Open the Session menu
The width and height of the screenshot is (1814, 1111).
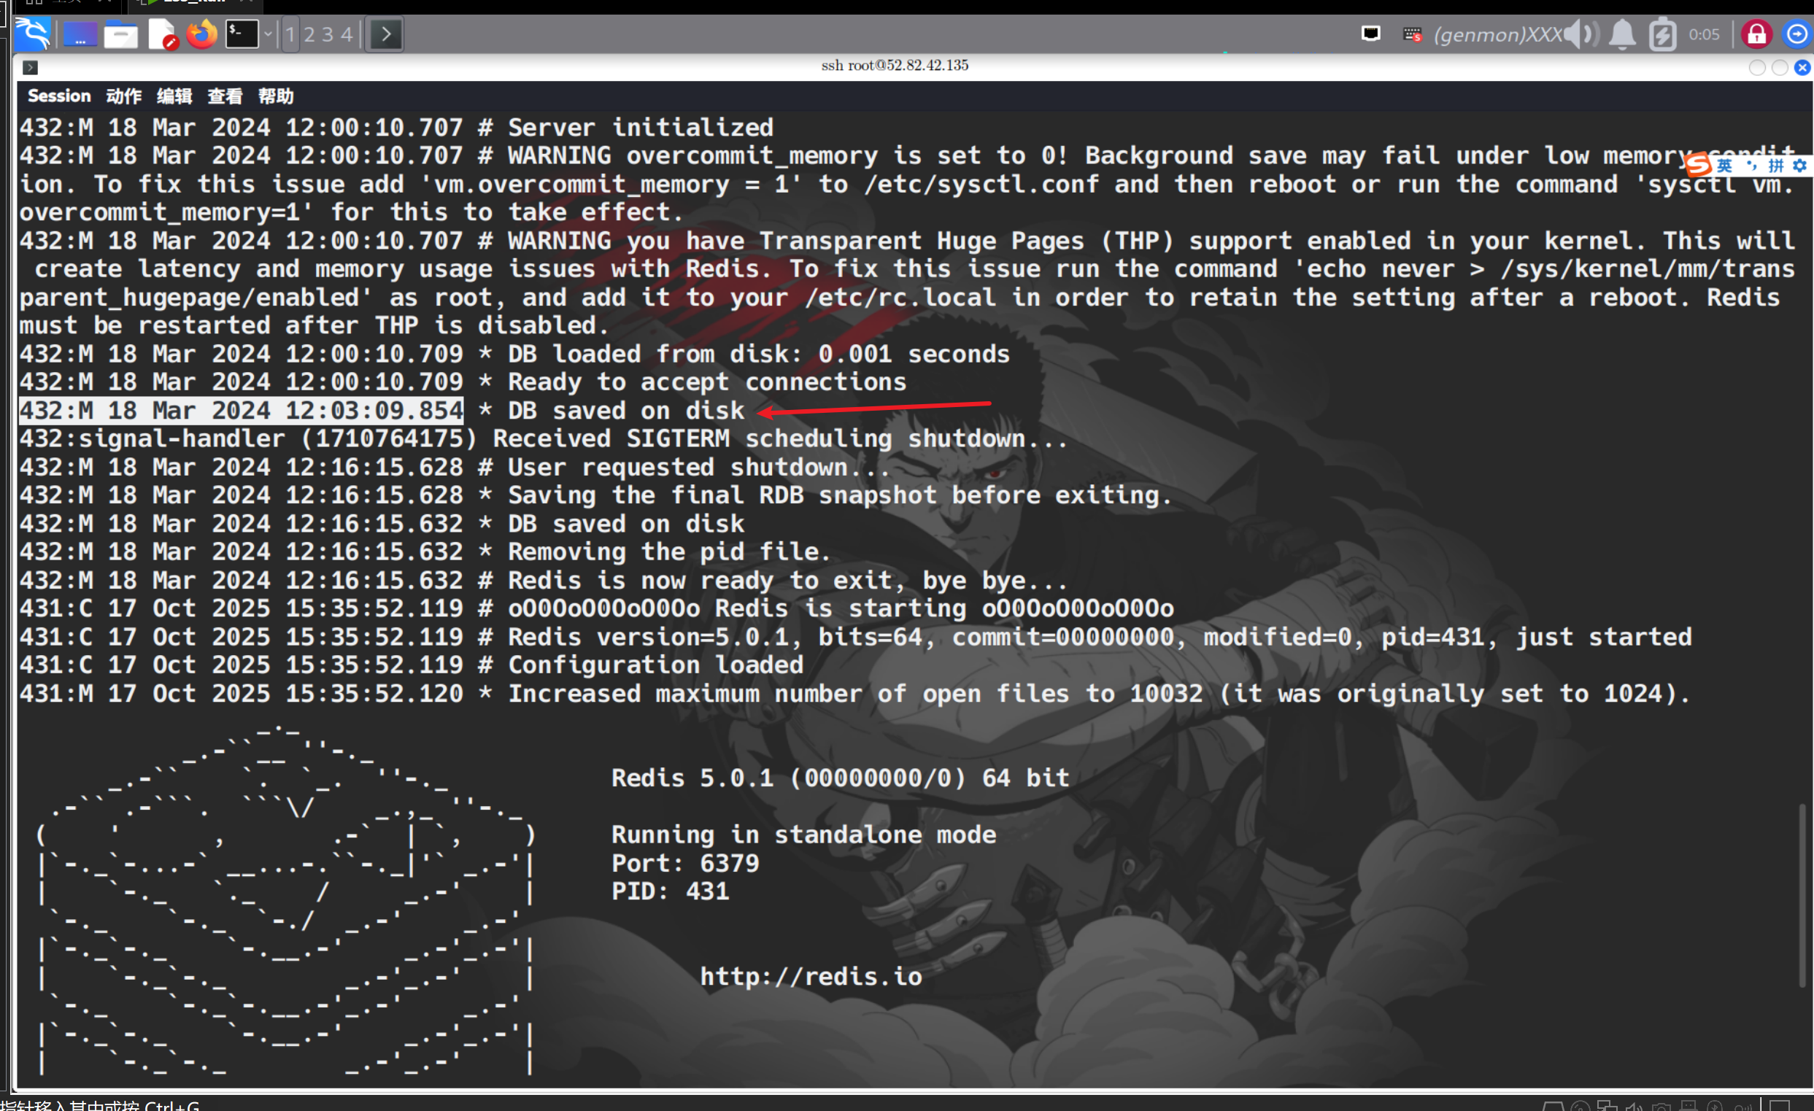click(59, 96)
